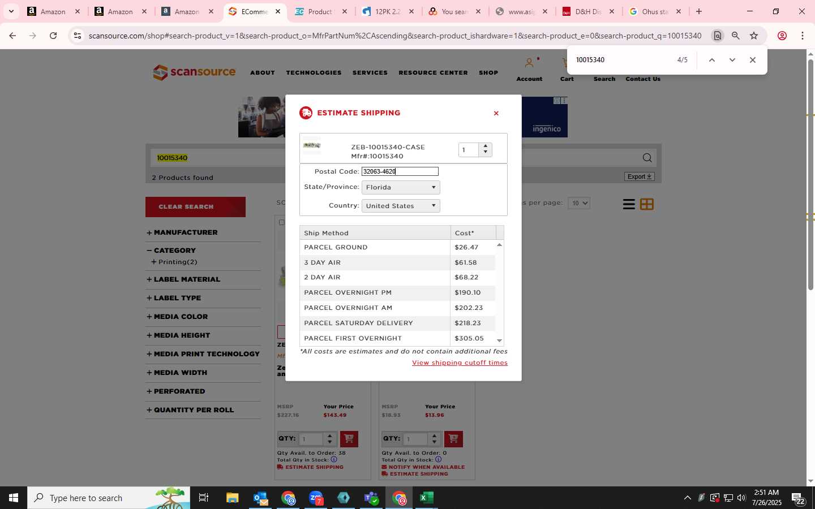Screen dimensions: 815x509
Task: Open Excel from the taskbar
Action: point(426,498)
